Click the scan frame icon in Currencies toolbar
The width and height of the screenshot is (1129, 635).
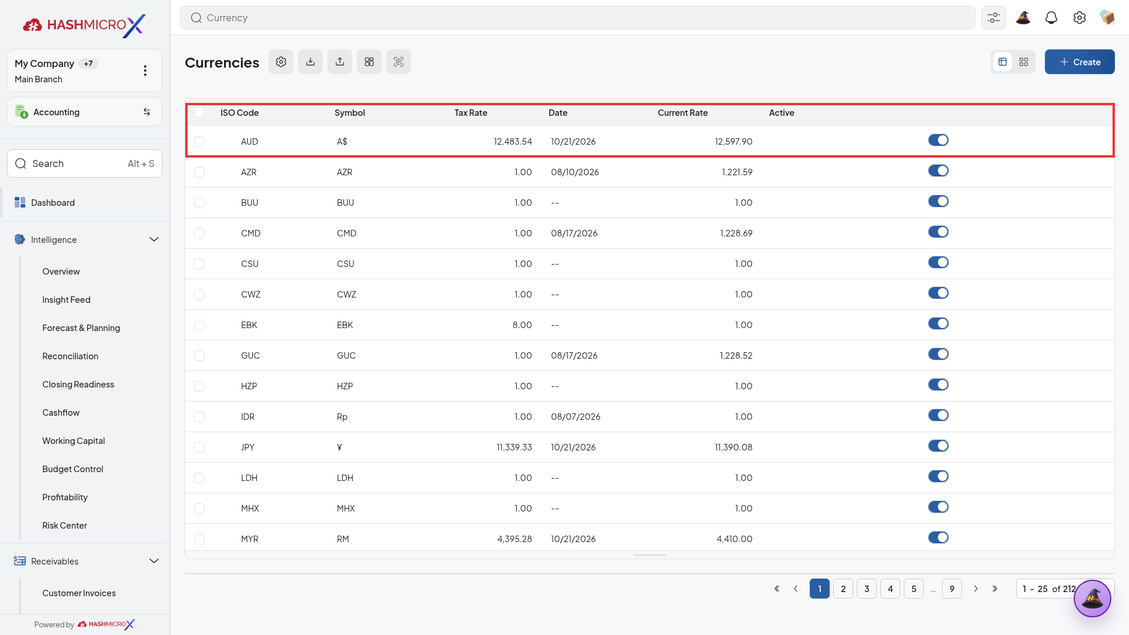tap(399, 62)
